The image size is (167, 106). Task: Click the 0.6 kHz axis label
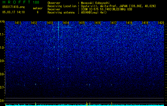pyautogui.click(x=2, y=101)
